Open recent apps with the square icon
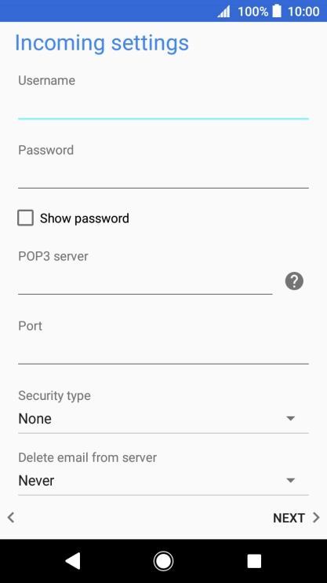The width and height of the screenshot is (327, 583). coord(254,561)
